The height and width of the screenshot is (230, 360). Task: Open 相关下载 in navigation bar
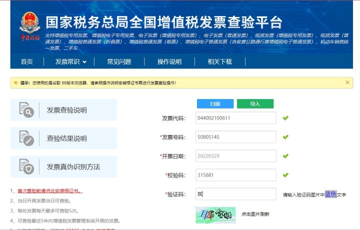(x=220, y=61)
